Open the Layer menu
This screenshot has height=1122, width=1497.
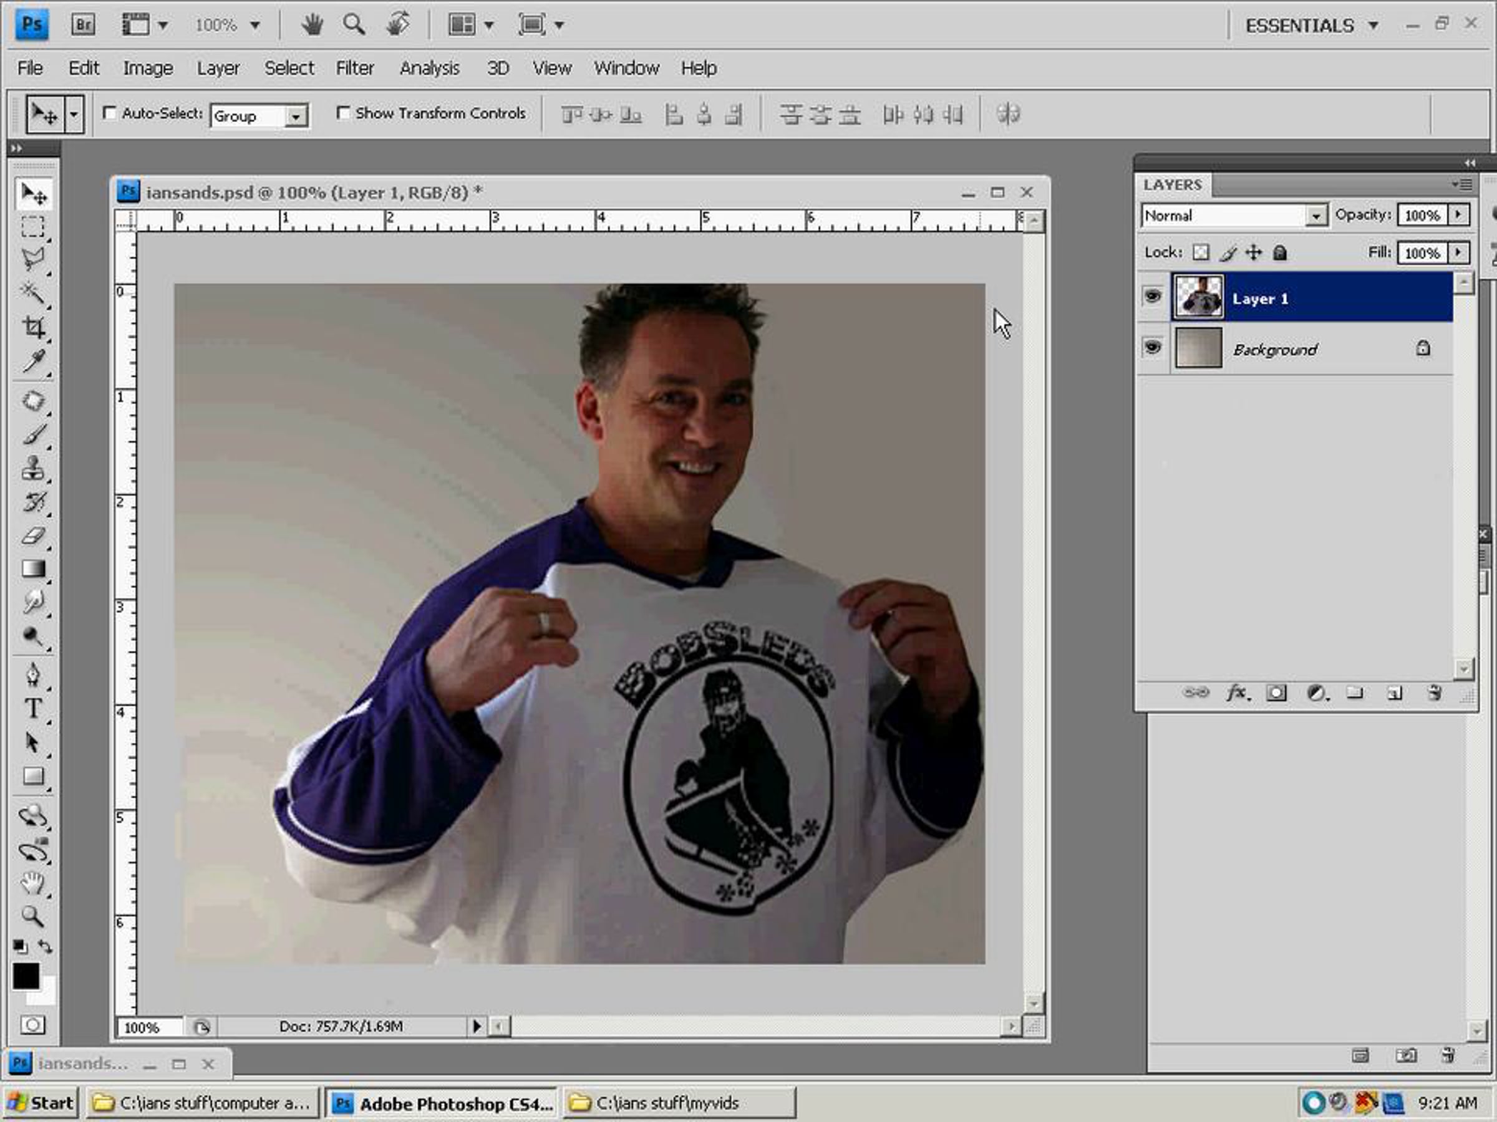(218, 69)
